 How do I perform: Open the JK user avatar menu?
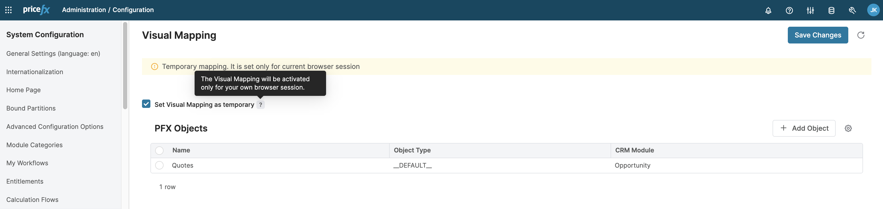[x=873, y=10]
